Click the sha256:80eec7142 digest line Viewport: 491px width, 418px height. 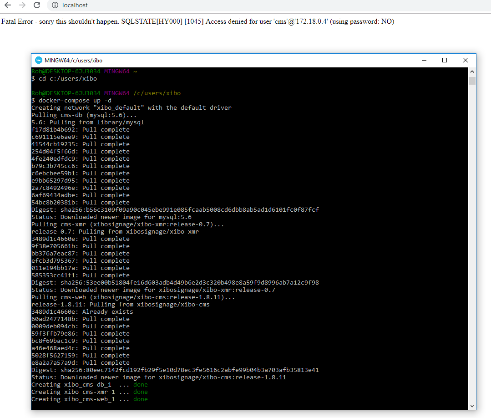point(175,370)
